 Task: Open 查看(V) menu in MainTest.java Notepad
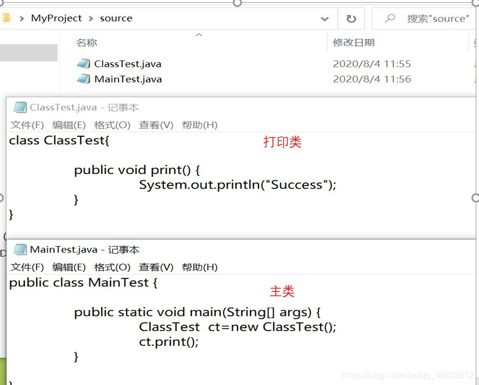(x=156, y=267)
